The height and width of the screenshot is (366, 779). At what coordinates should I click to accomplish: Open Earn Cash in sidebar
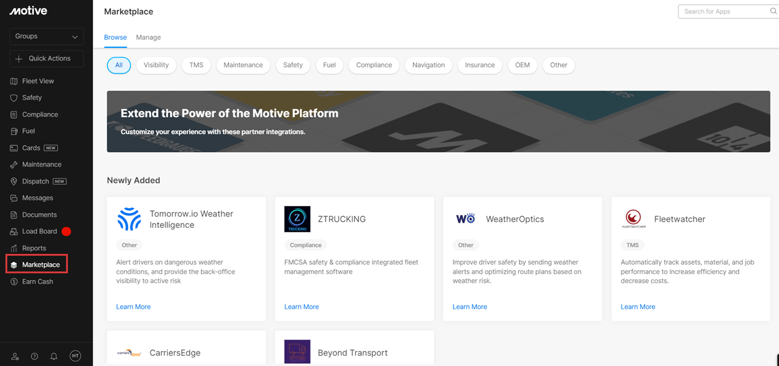pos(38,282)
